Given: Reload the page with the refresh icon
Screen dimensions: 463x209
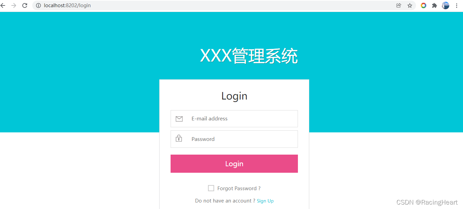Looking at the screenshot, I should pos(25,5).
